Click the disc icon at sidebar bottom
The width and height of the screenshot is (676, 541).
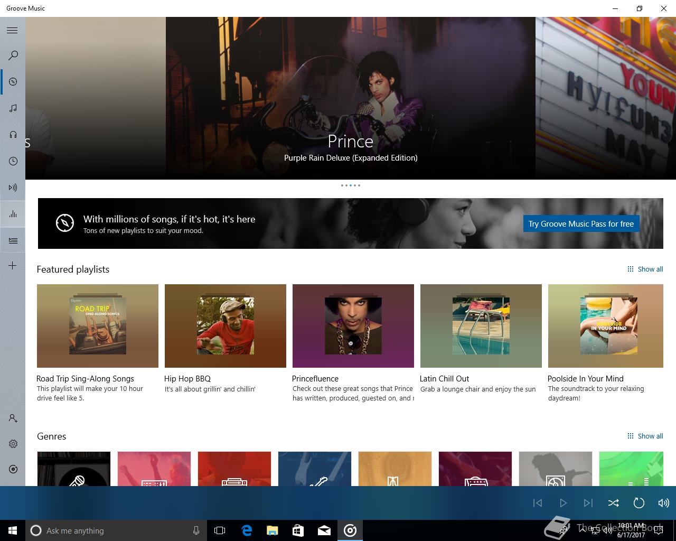point(13,469)
